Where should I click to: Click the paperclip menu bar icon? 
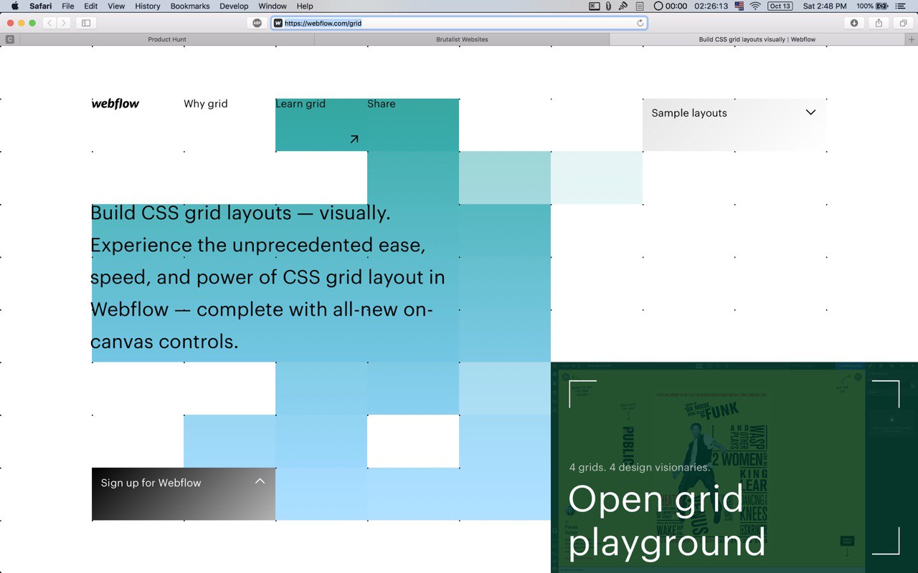pos(608,6)
